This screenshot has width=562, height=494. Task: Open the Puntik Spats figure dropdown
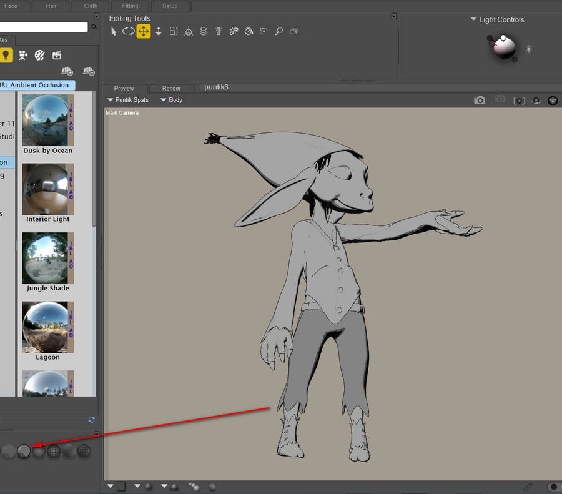(x=128, y=100)
